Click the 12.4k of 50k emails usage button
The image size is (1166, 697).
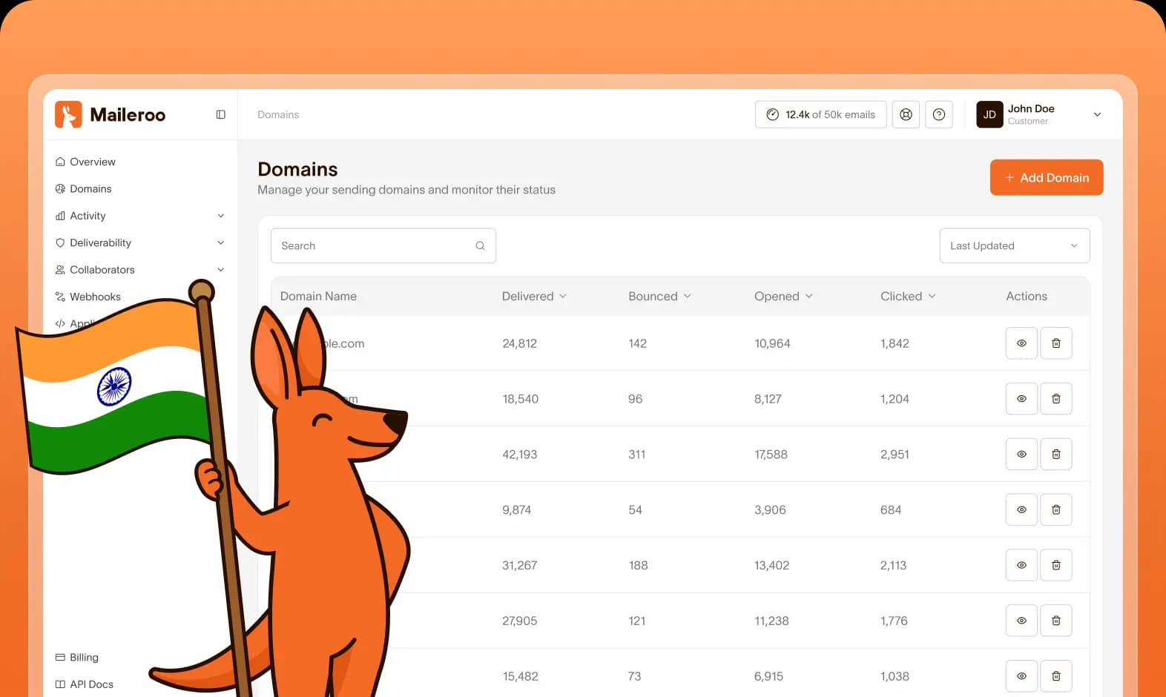(x=820, y=114)
